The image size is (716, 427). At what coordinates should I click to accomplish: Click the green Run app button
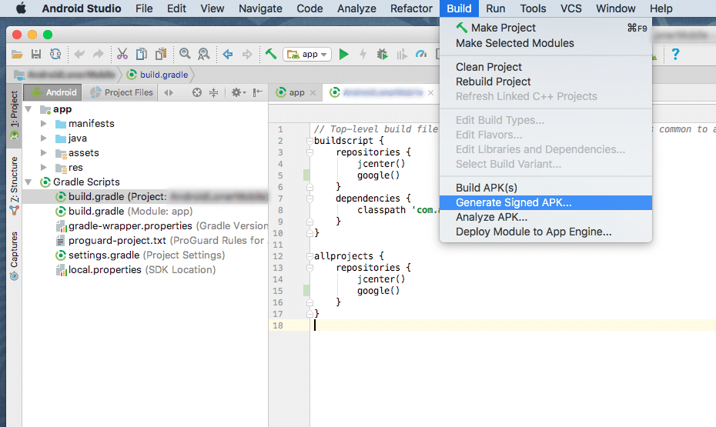344,55
